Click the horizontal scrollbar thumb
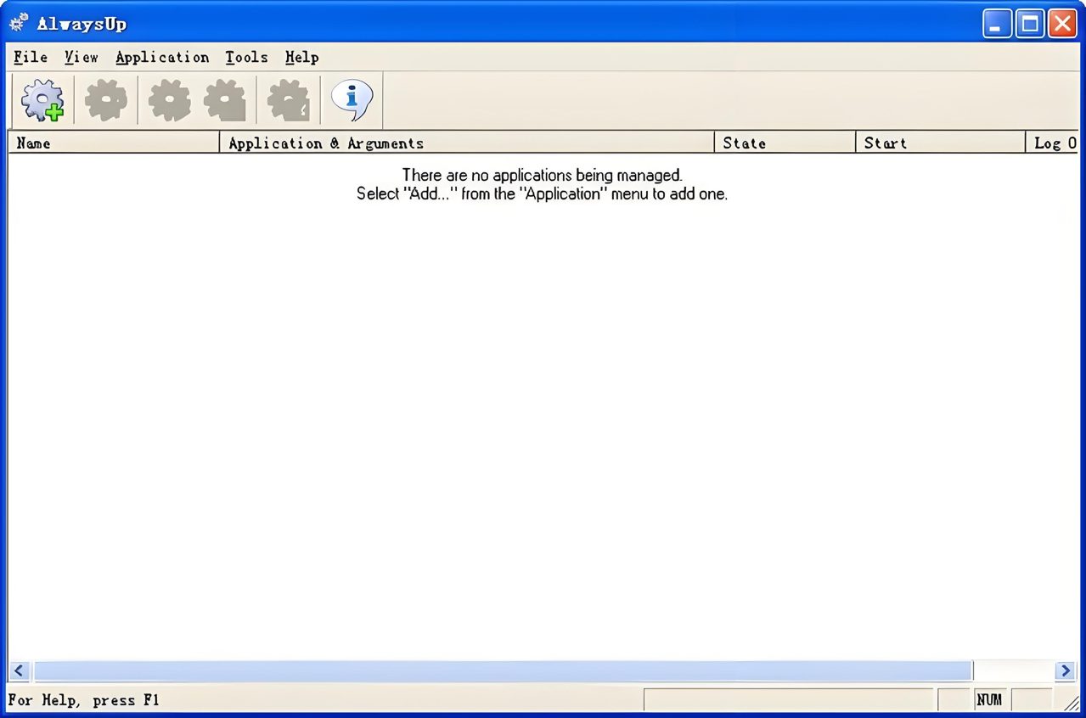This screenshot has height=718, width=1086. tap(503, 670)
